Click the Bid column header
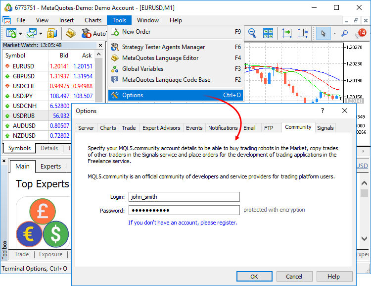 (x=60, y=55)
